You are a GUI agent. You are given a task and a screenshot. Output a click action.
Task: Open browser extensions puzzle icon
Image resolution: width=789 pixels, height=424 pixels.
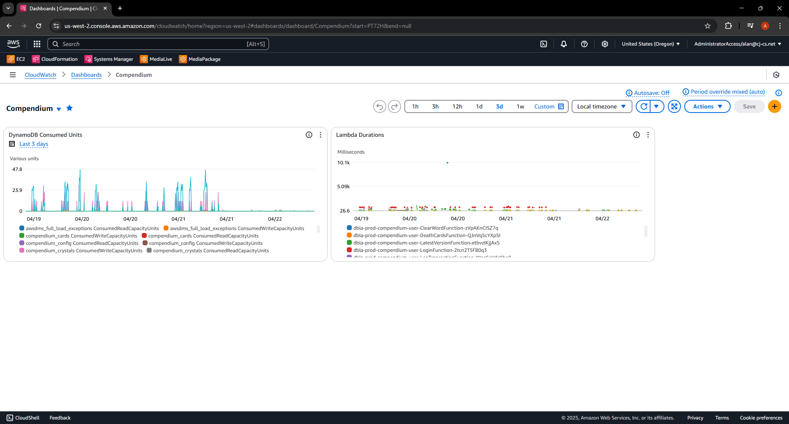tap(728, 26)
